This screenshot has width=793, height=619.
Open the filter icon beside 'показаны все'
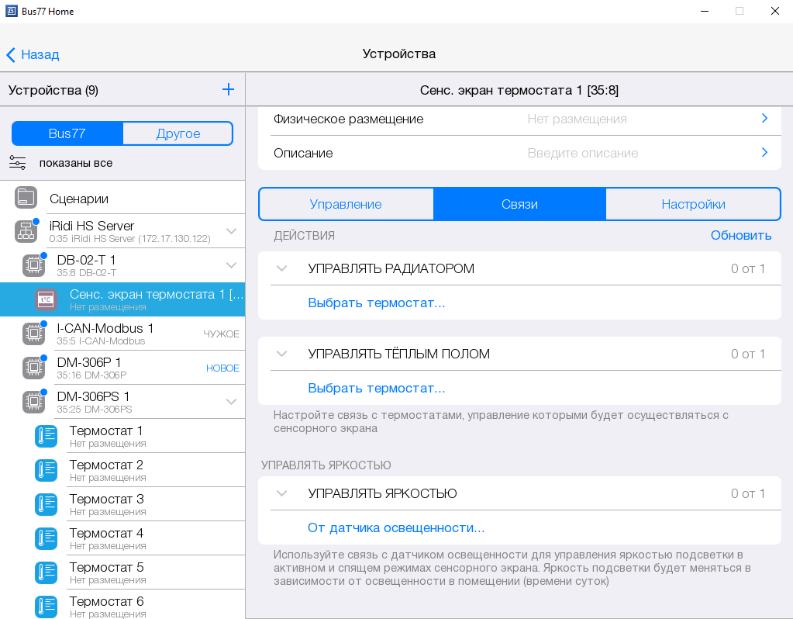(18, 163)
